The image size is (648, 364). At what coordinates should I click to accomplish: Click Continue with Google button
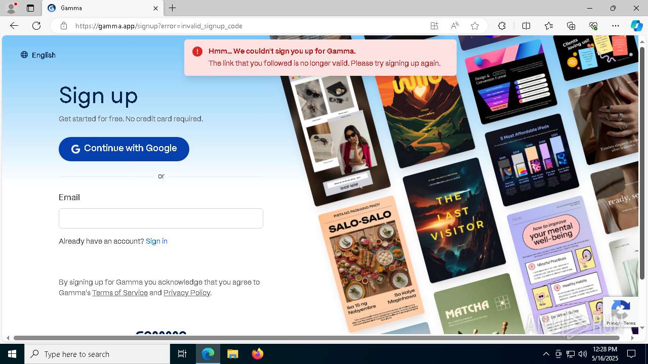tap(124, 149)
